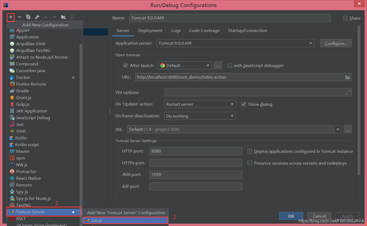The height and width of the screenshot is (226, 367).
Task: Click the HTTP port field
Action: pyautogui.click(x=196, y=151)
